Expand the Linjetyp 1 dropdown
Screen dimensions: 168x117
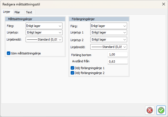(109, 33)
